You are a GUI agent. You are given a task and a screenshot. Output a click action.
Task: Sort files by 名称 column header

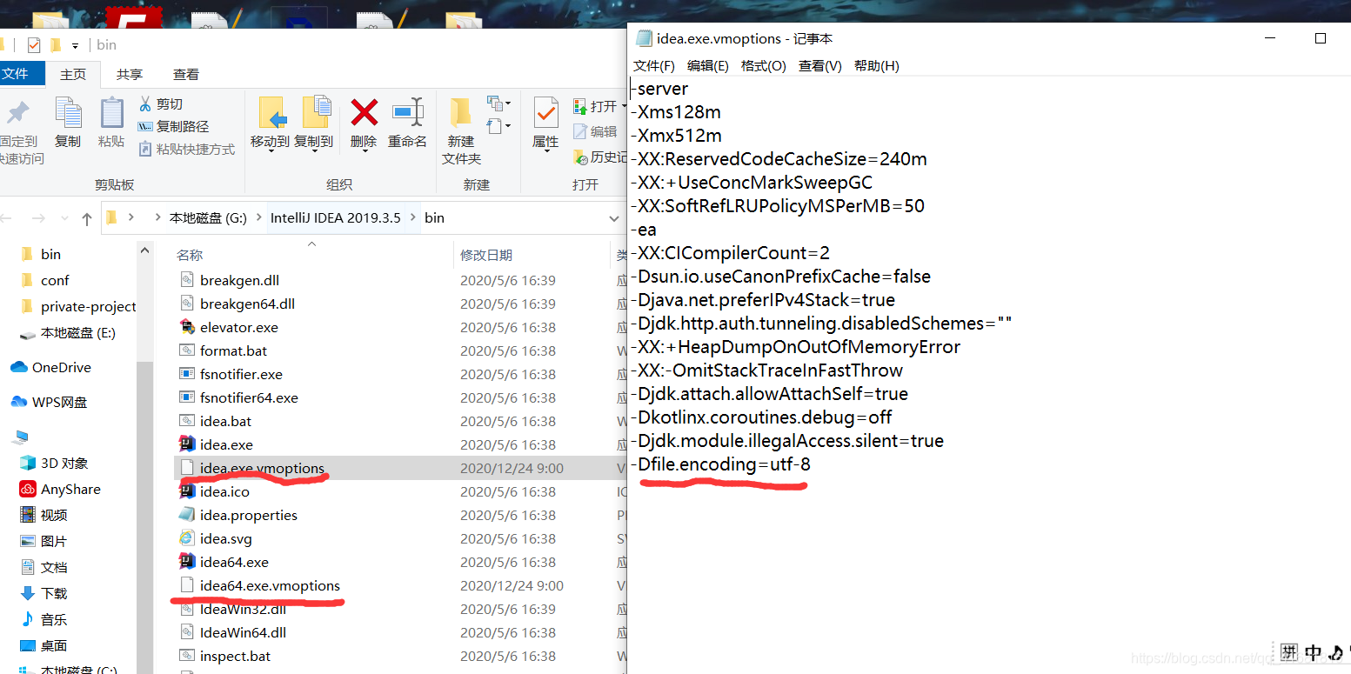click(x=190, y=255)
